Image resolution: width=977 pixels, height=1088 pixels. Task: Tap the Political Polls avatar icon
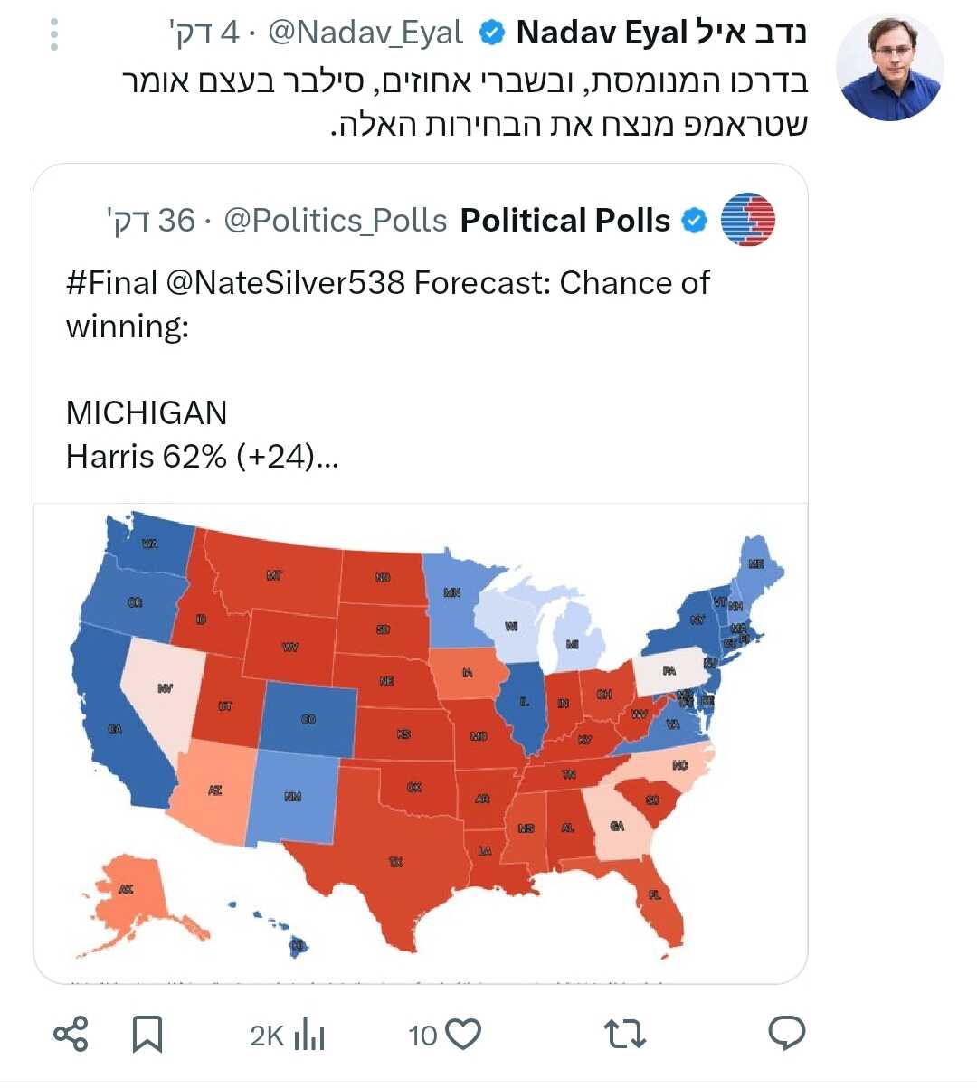(748, 220)
